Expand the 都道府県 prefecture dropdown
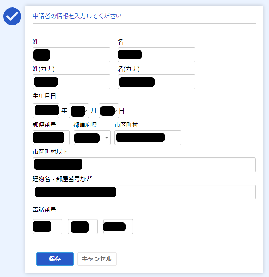 pyautogui.click(x=92, y=138)
